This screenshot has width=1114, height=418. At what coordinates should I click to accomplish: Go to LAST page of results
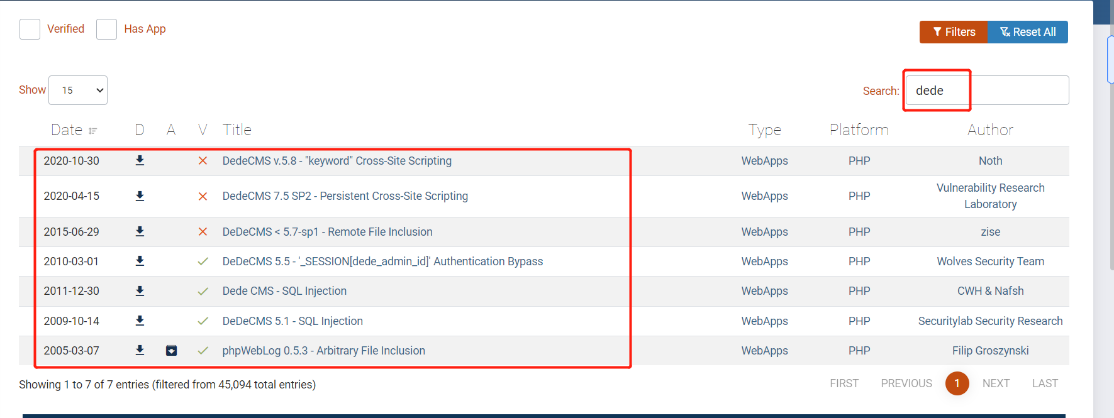tap(1045, 383)
